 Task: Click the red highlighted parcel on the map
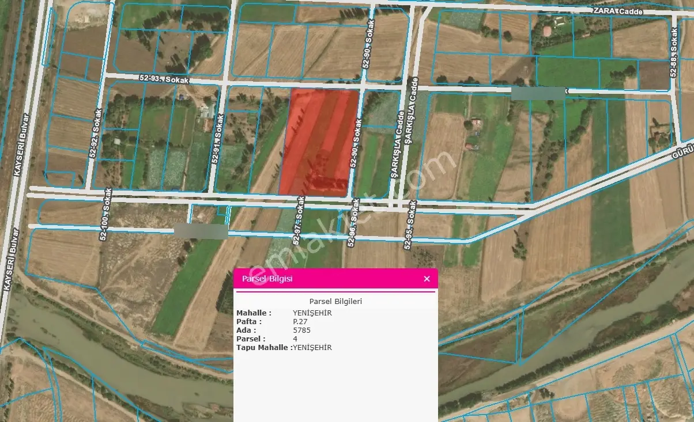[319, 142]
